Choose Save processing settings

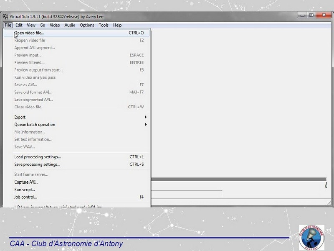click(x=38, y=164)
